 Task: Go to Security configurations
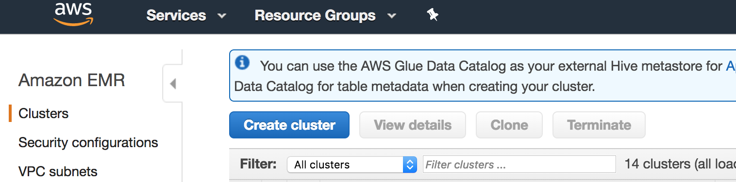[88, 143]
